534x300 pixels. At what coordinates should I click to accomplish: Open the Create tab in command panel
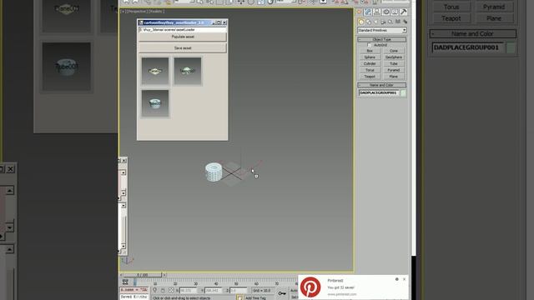pyautogui.click(x=359, y=12)
